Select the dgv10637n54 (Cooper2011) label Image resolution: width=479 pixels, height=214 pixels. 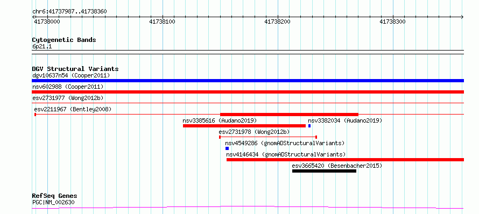(x=71, y=75)
